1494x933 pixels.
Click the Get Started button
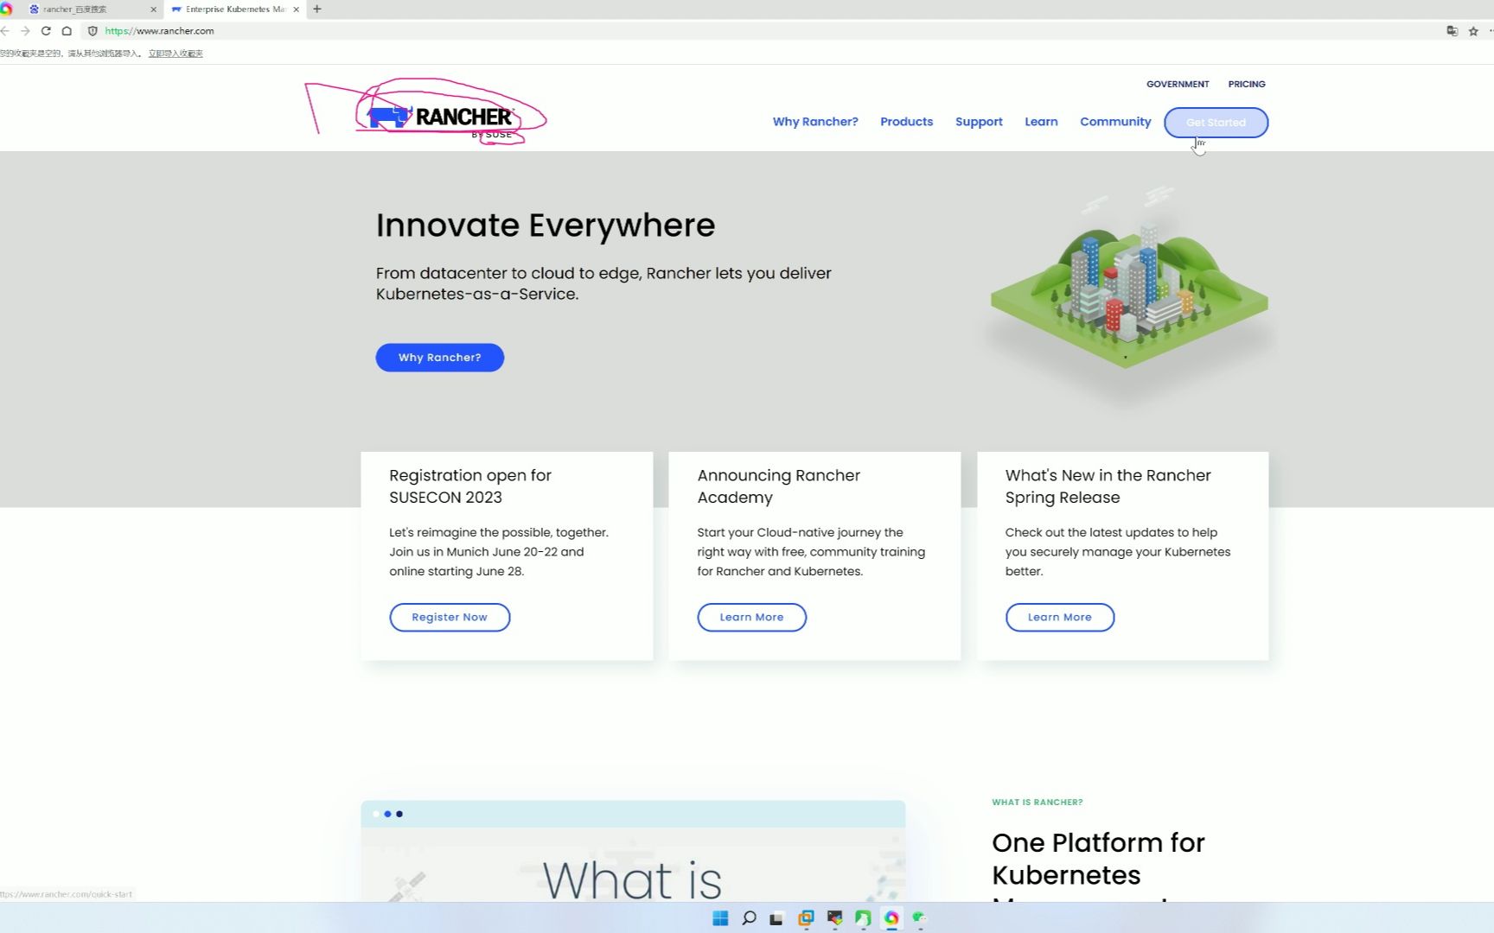1216,123
